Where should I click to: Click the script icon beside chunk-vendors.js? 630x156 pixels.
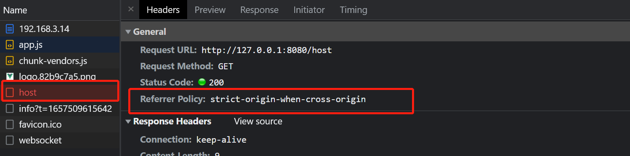(10, 61)
